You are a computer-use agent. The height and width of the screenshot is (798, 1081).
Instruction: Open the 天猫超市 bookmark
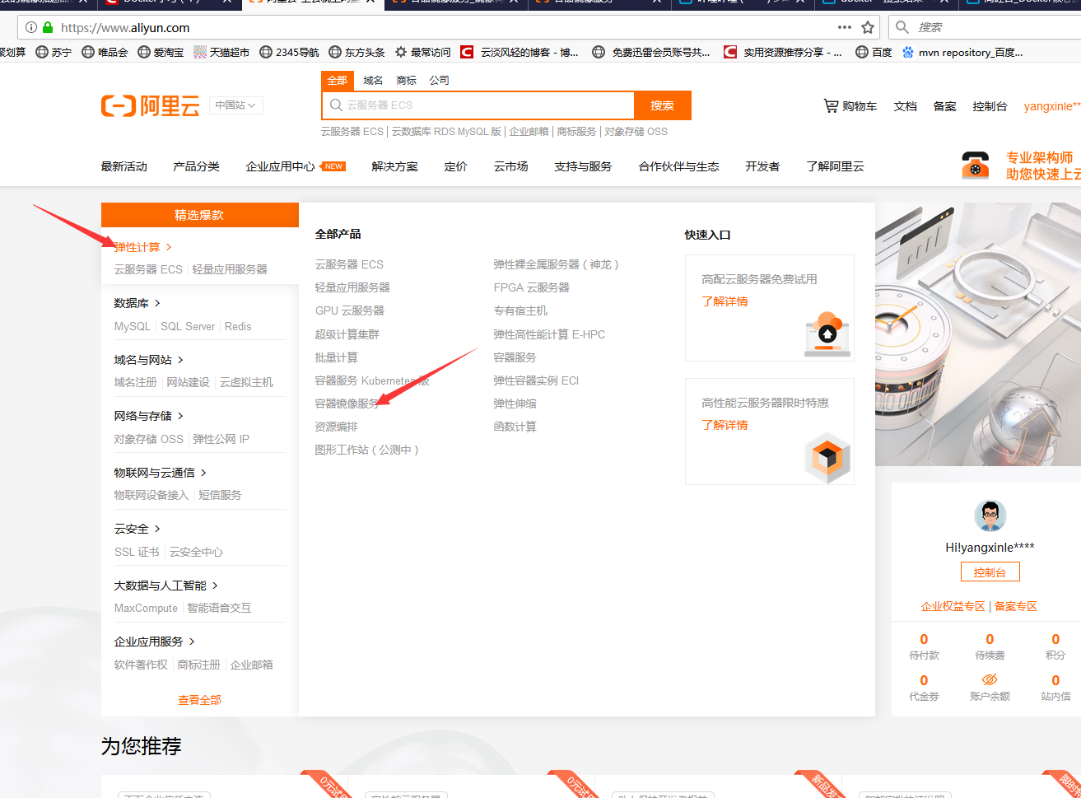pos(221,52)
